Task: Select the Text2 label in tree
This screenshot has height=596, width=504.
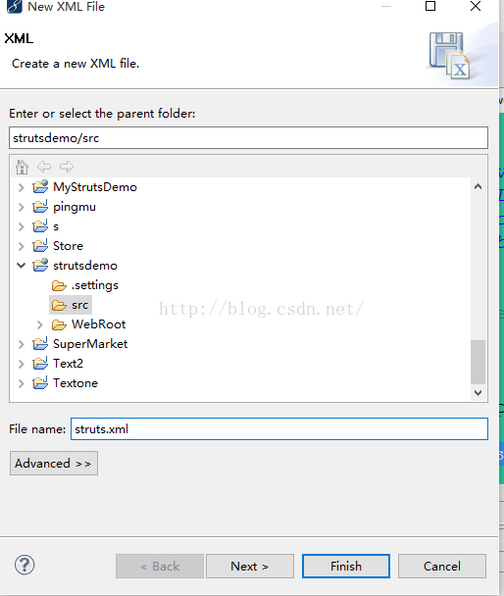Action: tap(68, 364)
